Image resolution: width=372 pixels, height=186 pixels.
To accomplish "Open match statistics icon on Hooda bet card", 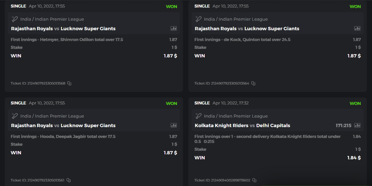I will (x=174, y=125).
